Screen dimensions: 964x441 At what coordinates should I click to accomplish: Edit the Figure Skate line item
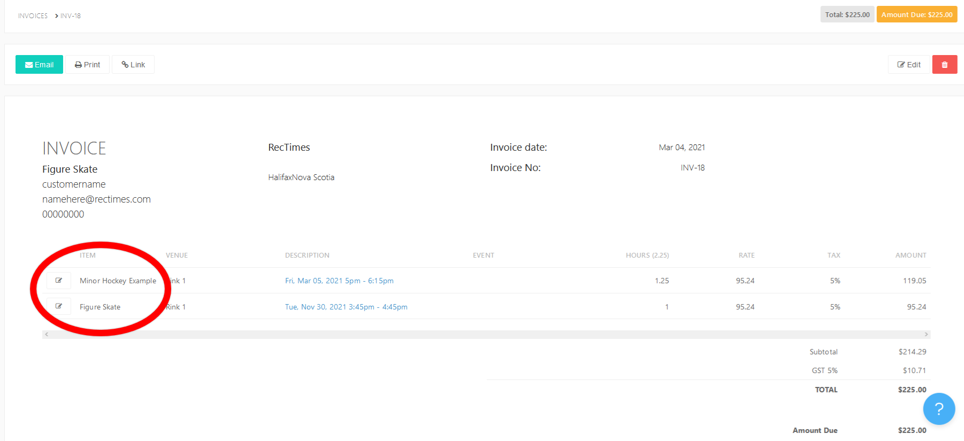pos(59,306)
